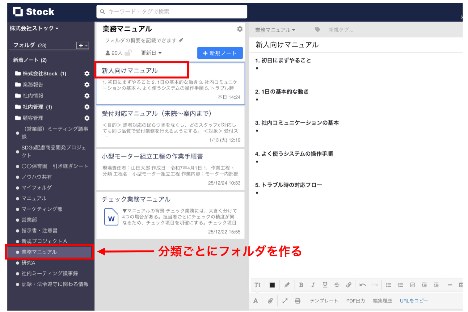Undo the last edit
The height and width of the screenshot is (312, 468).
coord(363,285)
